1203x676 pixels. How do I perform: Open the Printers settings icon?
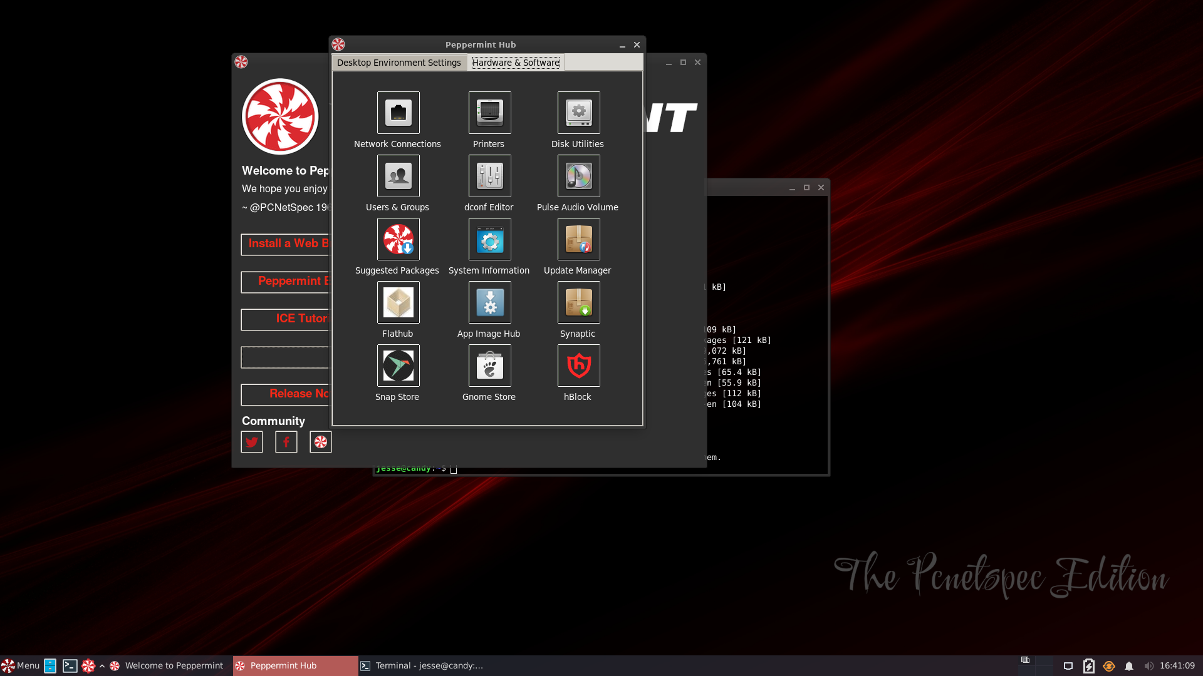point(489,113)
